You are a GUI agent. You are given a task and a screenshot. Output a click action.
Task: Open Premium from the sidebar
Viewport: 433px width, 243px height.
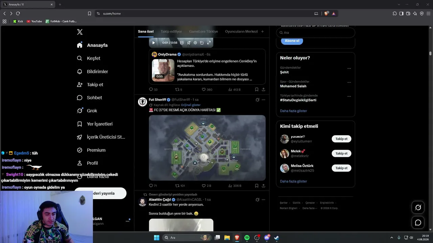91,150
